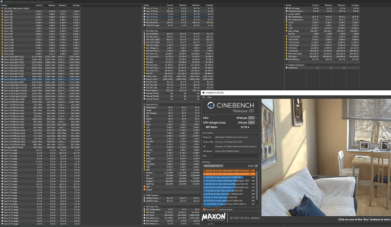Viewport: 391px width, 227px height.
Task: Click the CPU TDC sensor icon
Action: coord(144,59)
